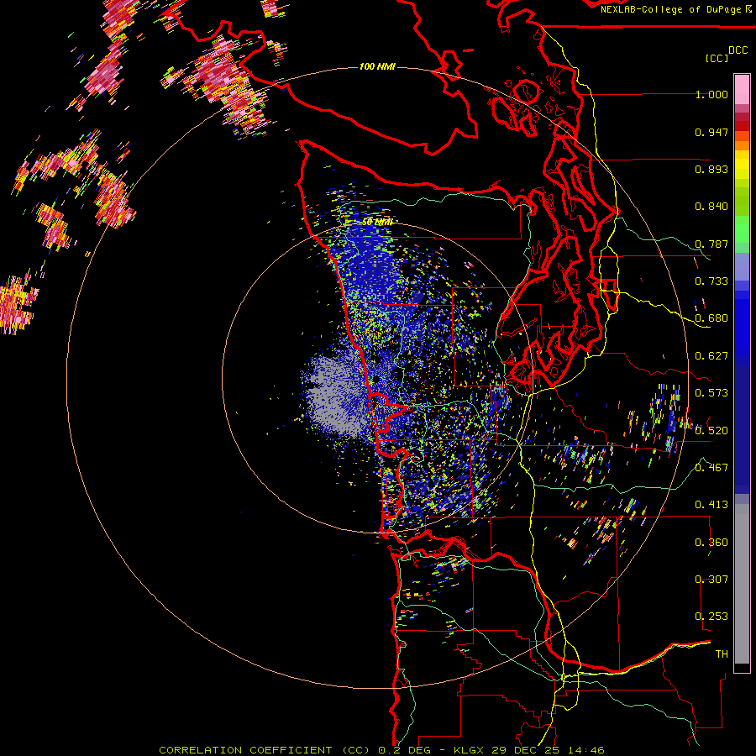756x756 pixels.
Task: Click the 50 NMI range ring label
Action: (377, 223)
